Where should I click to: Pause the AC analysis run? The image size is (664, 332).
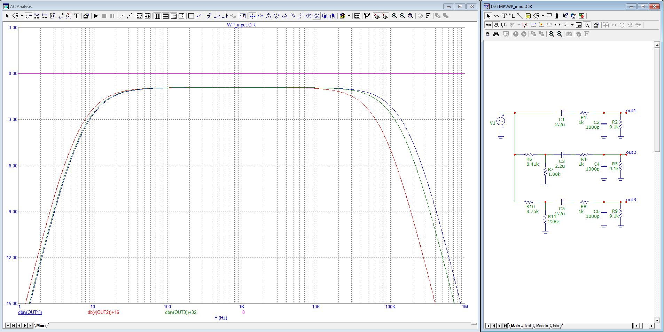coord(112,16)
